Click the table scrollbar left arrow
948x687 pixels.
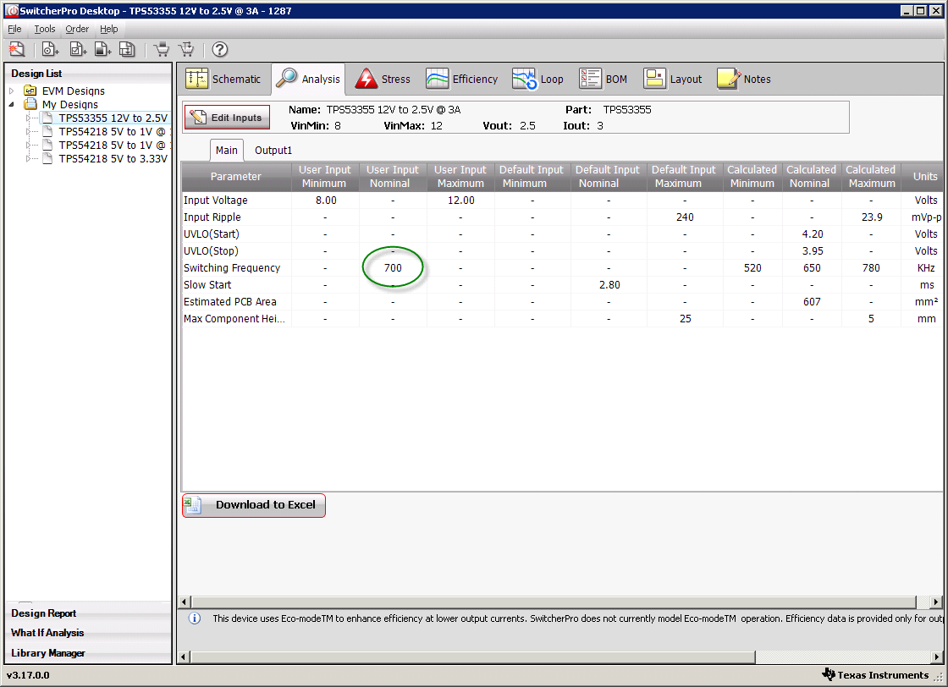pos(185,602)
